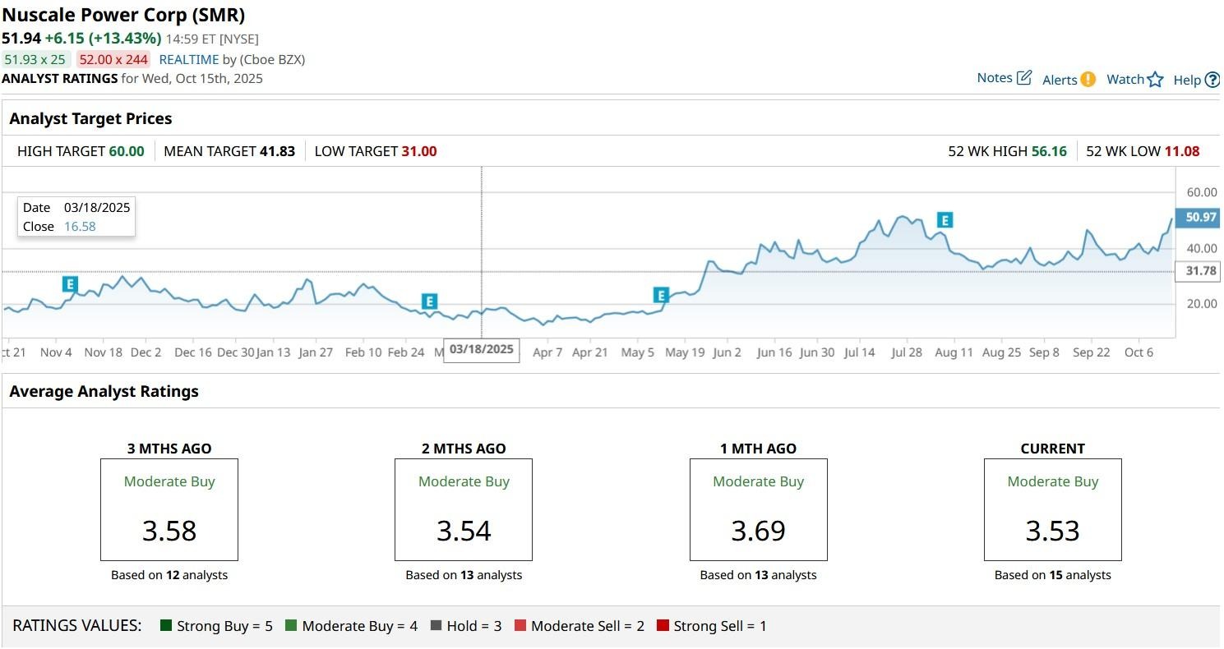Click the Notes pencil icon
This screenshot has width=1224, height=649.
[1024, 78]
